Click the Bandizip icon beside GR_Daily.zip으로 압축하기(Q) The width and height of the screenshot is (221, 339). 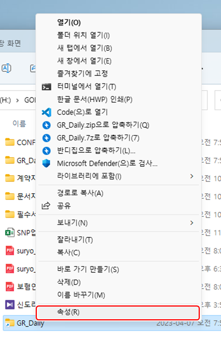coord(47,125)
